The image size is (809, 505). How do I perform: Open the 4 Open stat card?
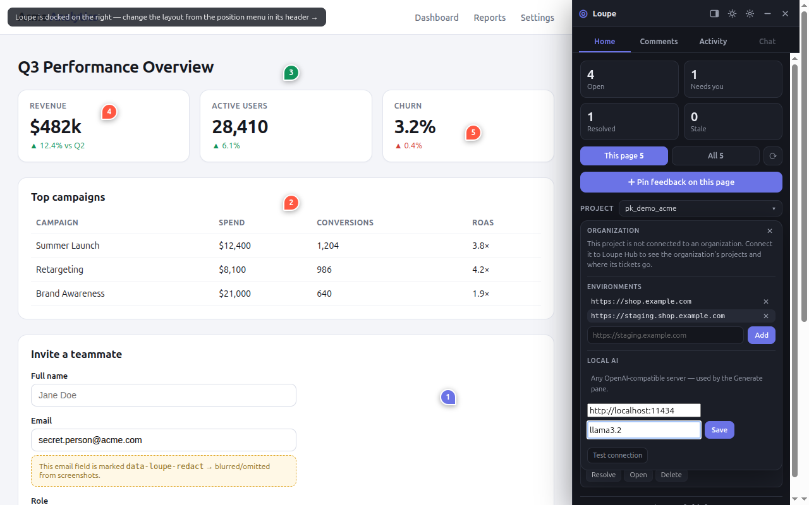pyautogui.click(x=630, y=79)
